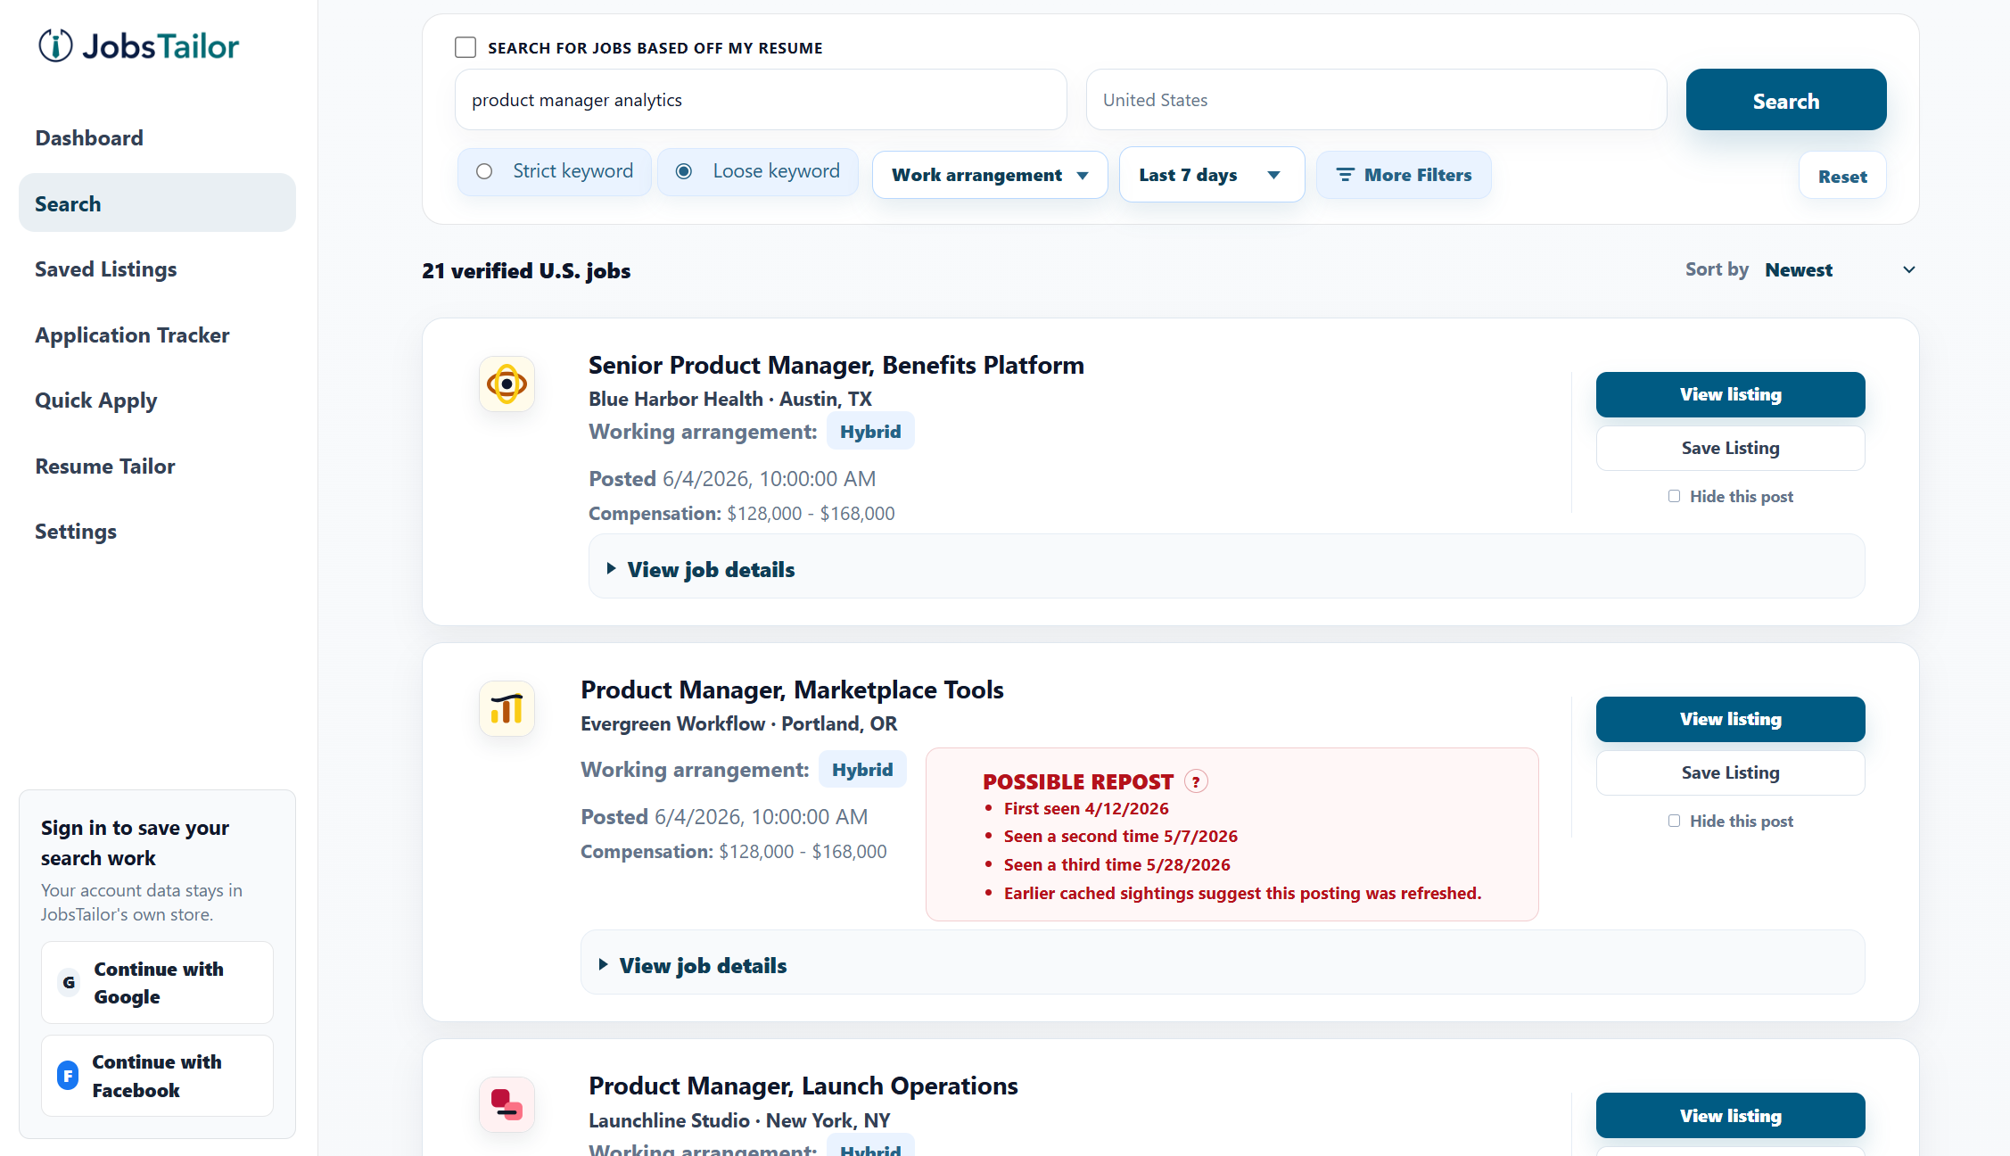Open the Product Manager, Marketplace Tools title

792,689
